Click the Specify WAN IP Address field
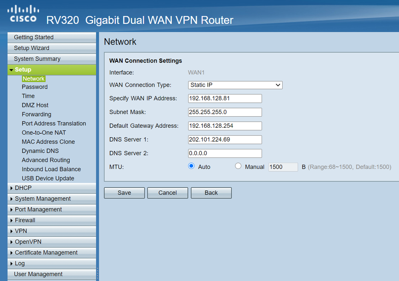Viewport: 399px width, 281px height. [x=225, y=98]
